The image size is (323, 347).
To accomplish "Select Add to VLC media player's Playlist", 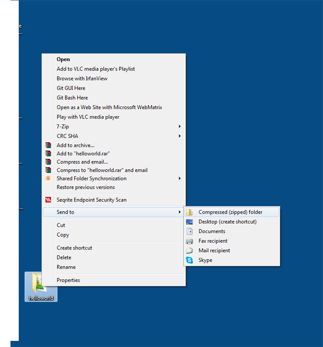I will [x=114, y=69].
